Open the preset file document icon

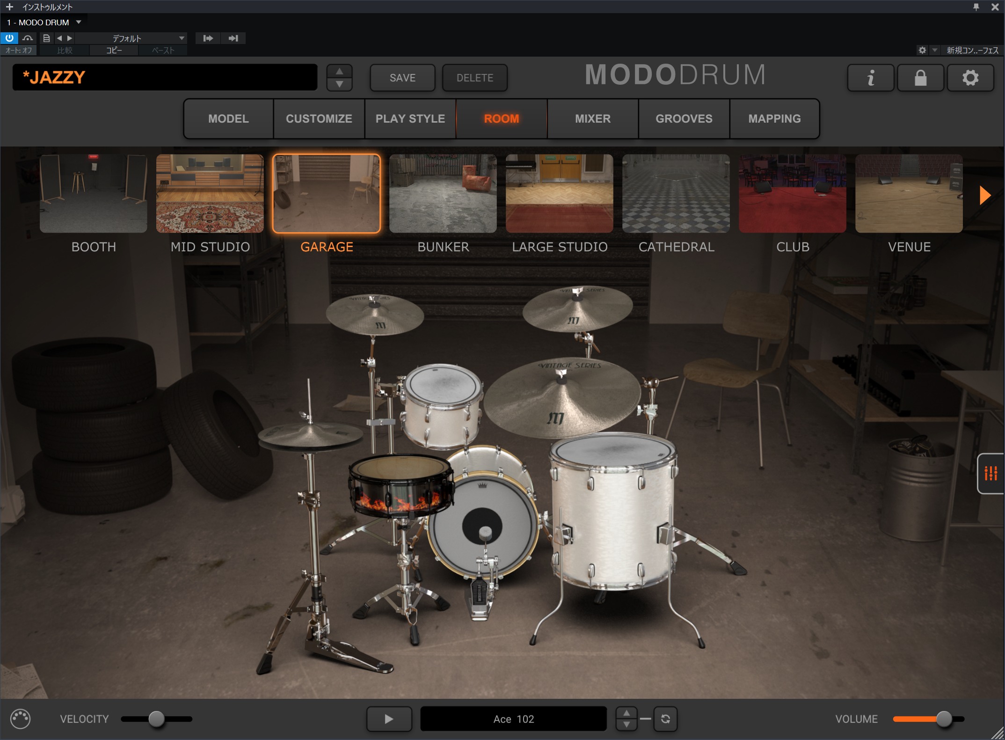coord(46,38)
